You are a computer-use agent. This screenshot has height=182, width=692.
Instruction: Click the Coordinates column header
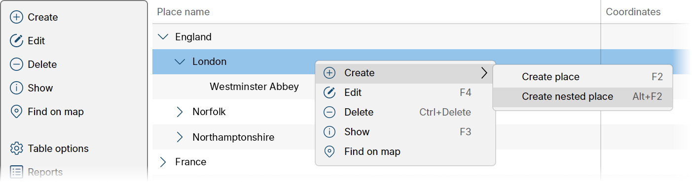point(633,12)
